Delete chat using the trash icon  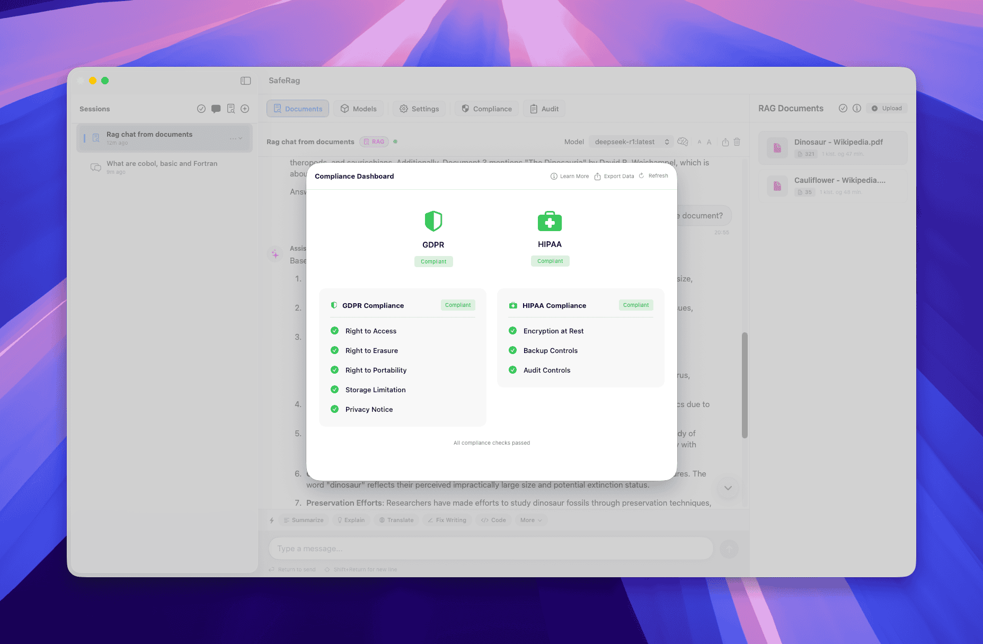[737, 142]
